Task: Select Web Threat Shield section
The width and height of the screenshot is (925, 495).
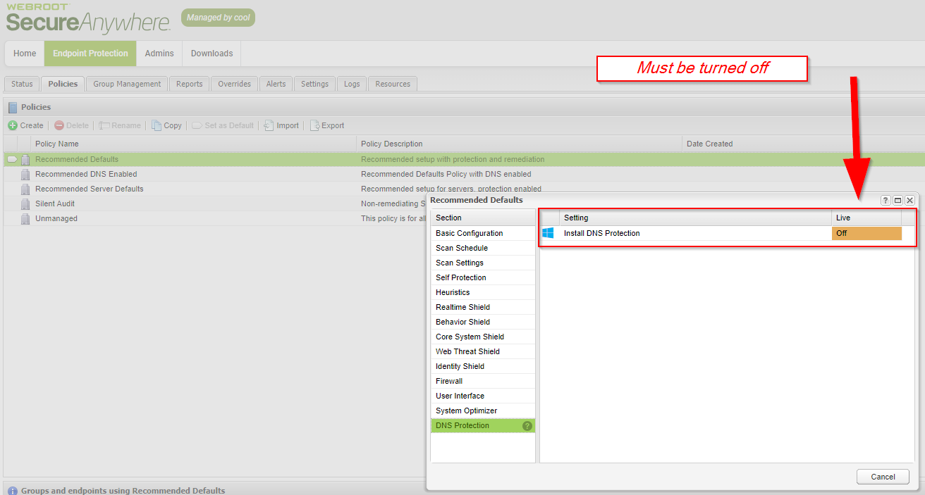Action: pos(483,351)
